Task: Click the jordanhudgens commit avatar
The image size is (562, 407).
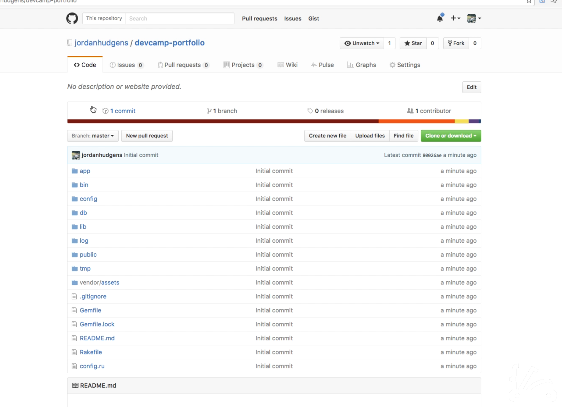Action: coord(76,155)
